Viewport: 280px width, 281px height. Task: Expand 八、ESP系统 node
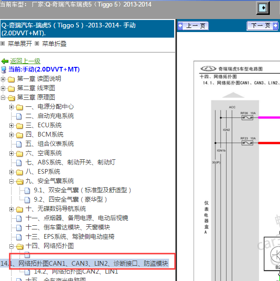[11, 172]
